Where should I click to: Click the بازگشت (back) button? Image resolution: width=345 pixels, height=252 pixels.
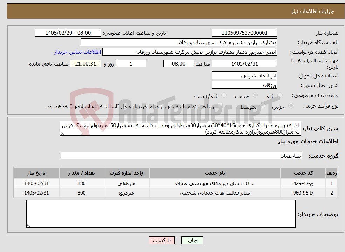click(161, 240)
